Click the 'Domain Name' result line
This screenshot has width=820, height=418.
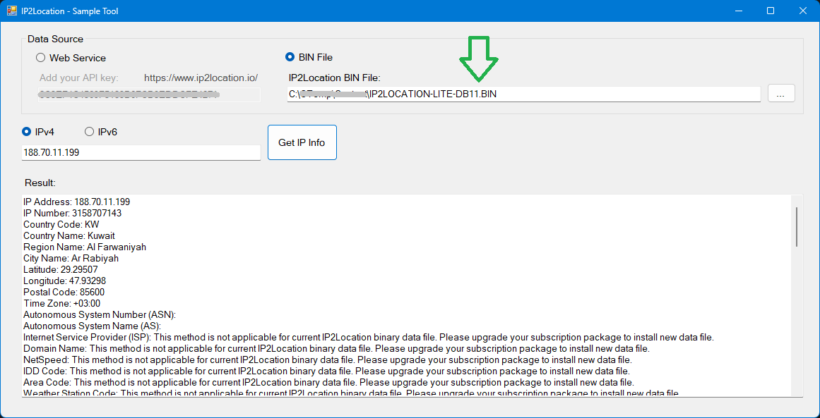(336, 348)
